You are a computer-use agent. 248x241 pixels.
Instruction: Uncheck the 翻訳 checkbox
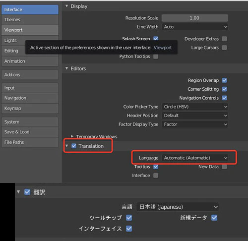tap(27, 192)
